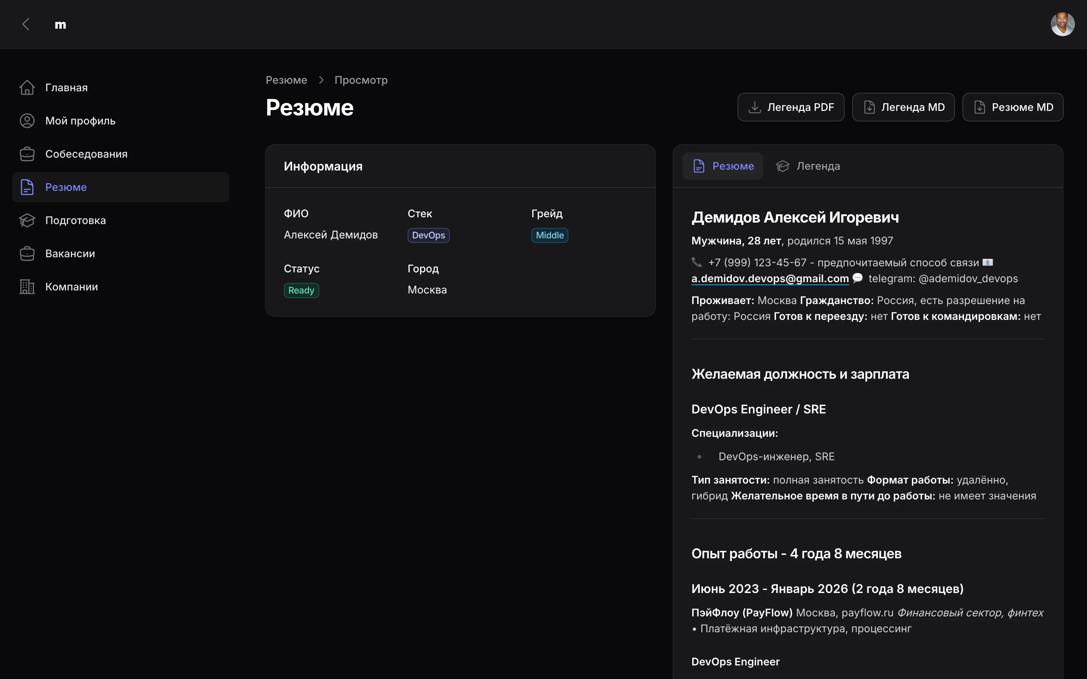Open the a.demidov.devops@gmail.com email link
The height and width of the screenshot is (679, 1087).
point(770,279)
